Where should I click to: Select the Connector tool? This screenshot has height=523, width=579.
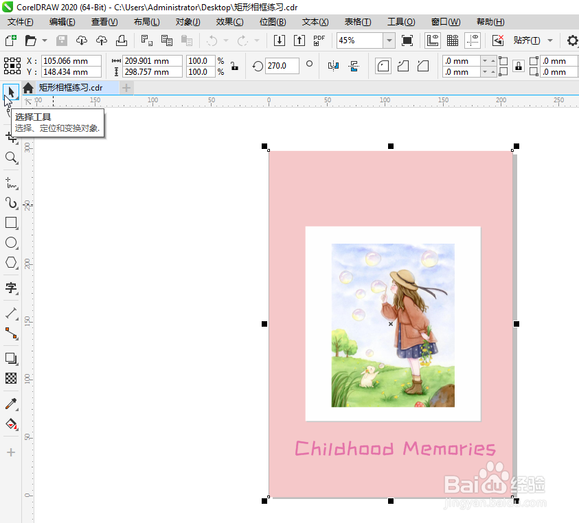coord(11,334)
